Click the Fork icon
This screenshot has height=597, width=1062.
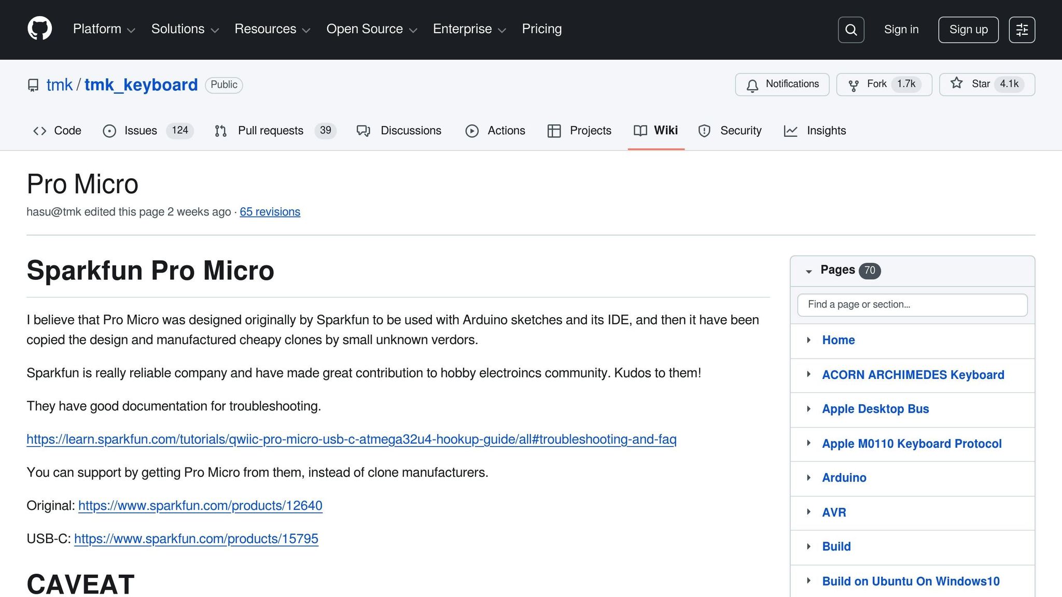854,85
